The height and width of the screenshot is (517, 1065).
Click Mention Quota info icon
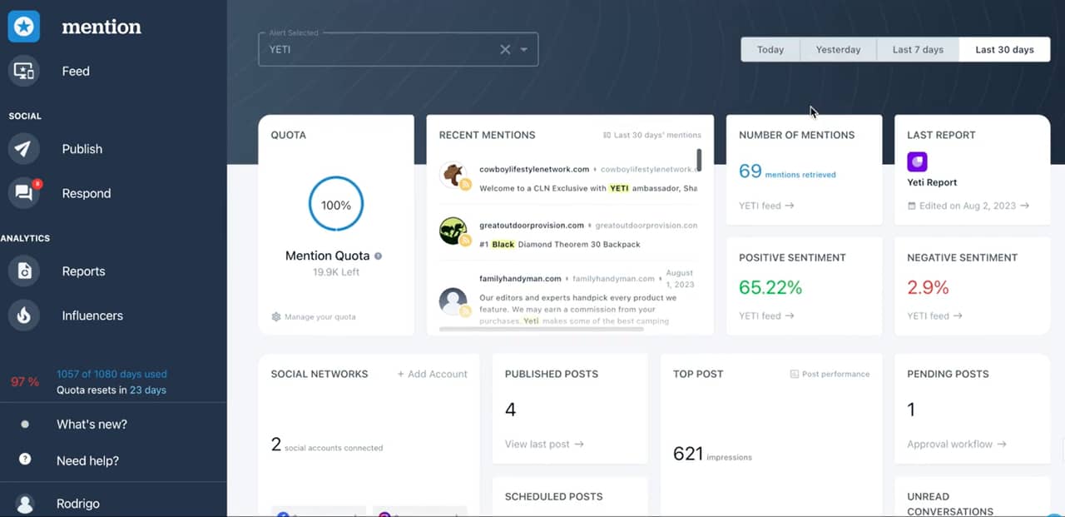point(379,256)
